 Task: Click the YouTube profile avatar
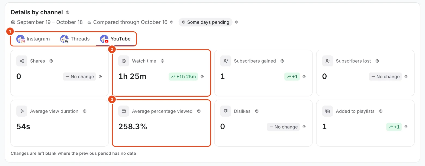pos(104,39)
